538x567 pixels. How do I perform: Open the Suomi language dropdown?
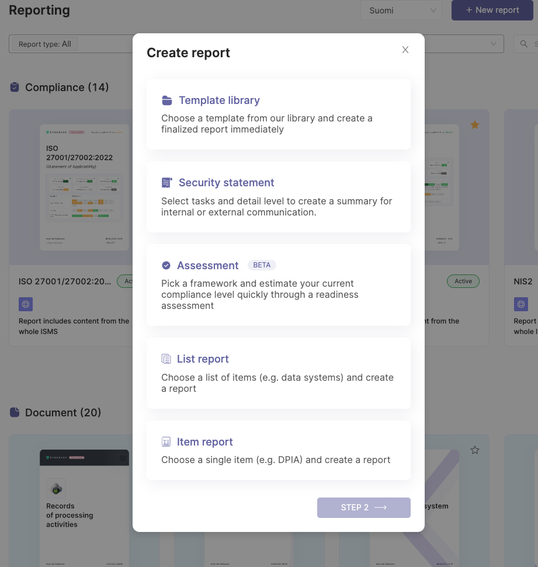pos(401,11)
